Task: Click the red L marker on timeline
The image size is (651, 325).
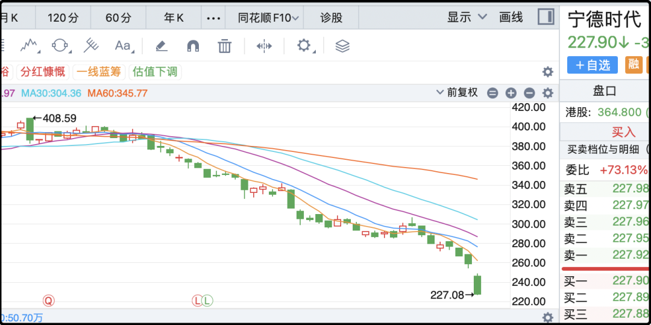Action: 197,300
